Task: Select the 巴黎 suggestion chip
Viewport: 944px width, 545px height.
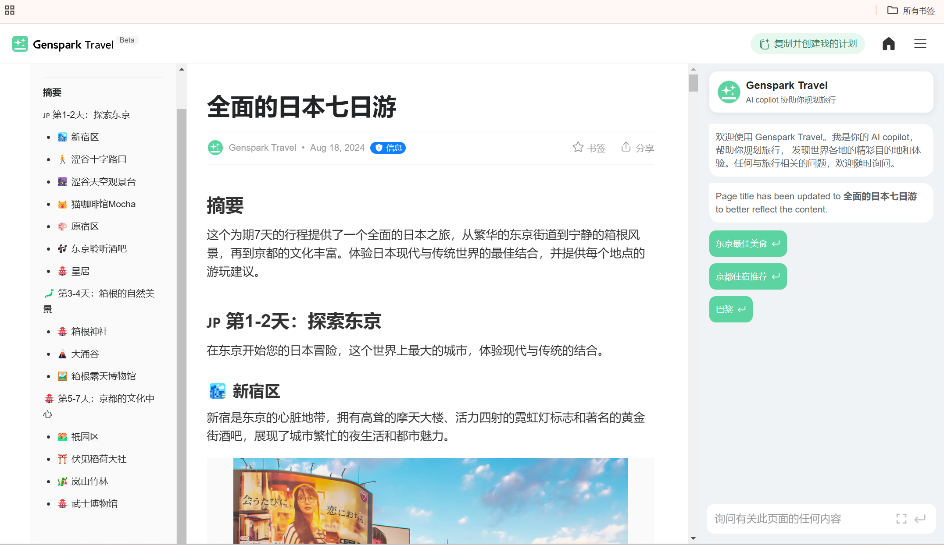Action: tap(730, 309)
